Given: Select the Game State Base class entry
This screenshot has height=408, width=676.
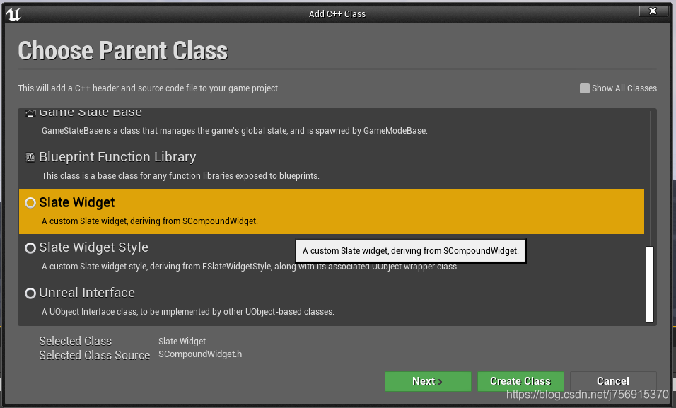Looking at the screenshot, I should (x=91, y=112).
